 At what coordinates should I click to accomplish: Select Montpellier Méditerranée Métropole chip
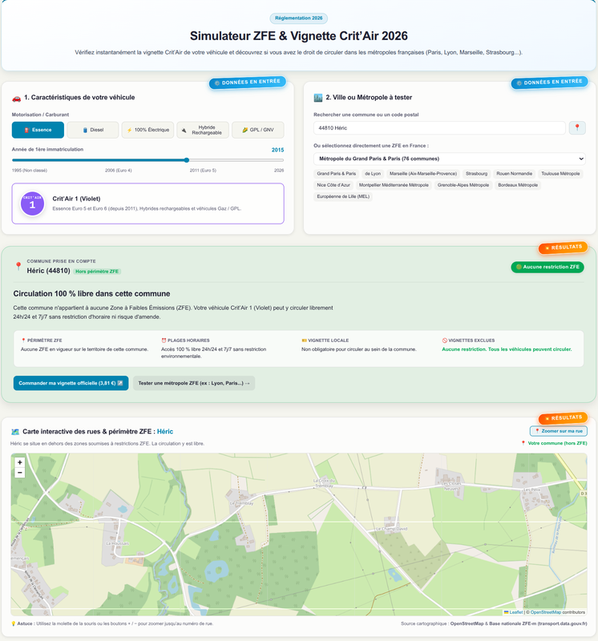pyautogui.click(x=394, y=185)
